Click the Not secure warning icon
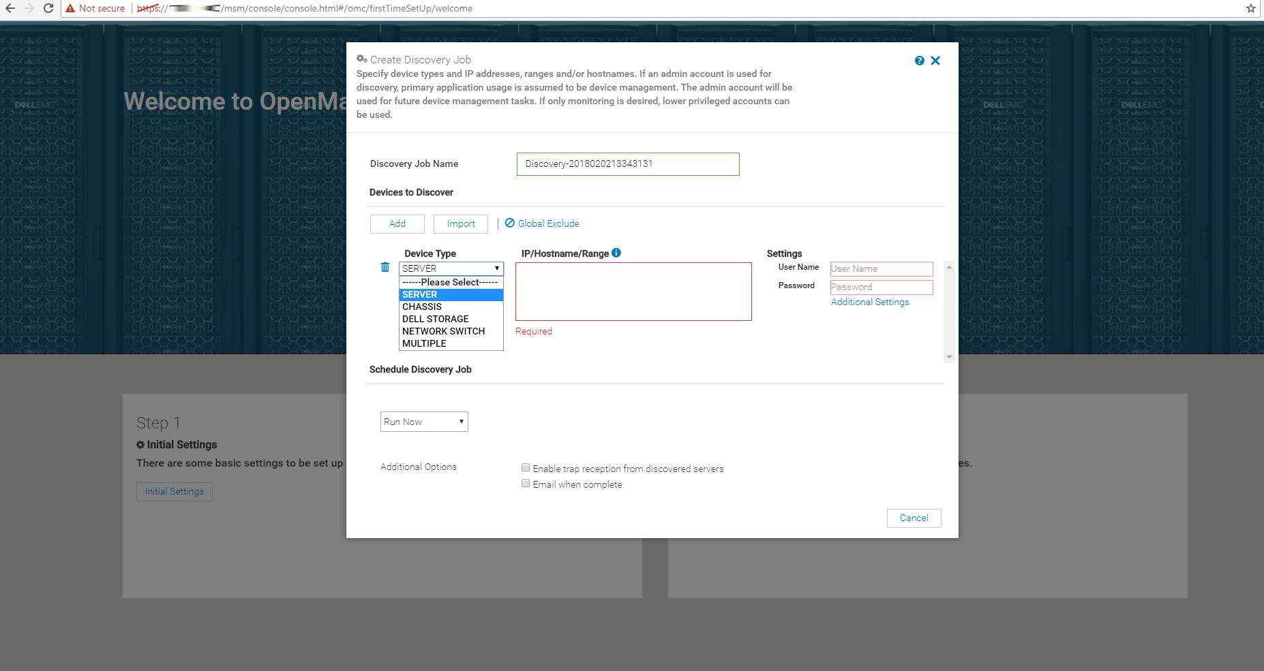Image resolution: width=1264 pixels, height=671 pixels. pyautogui.click(x=70, y=8)
